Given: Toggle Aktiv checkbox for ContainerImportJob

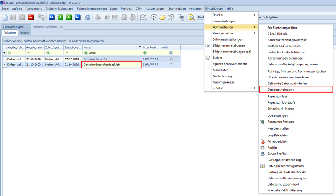Looking at the screenshot, I should coord(171,59).
